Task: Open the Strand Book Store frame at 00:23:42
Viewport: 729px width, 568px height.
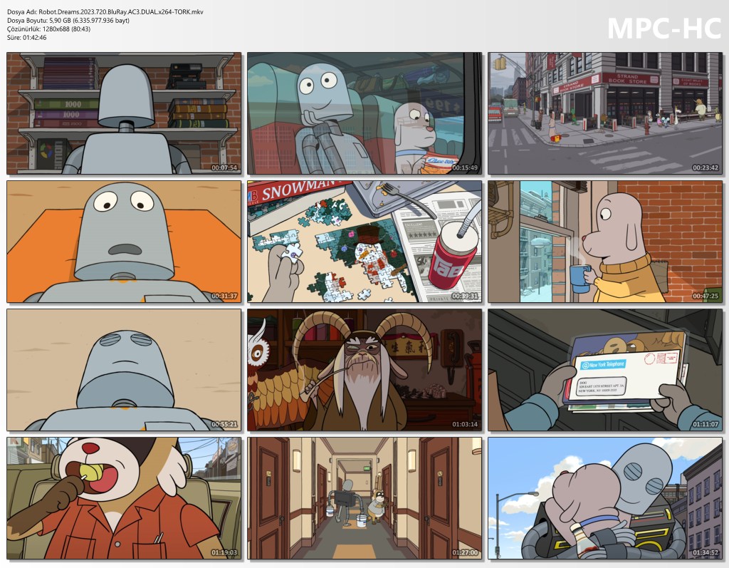Action: click(605, 113)
